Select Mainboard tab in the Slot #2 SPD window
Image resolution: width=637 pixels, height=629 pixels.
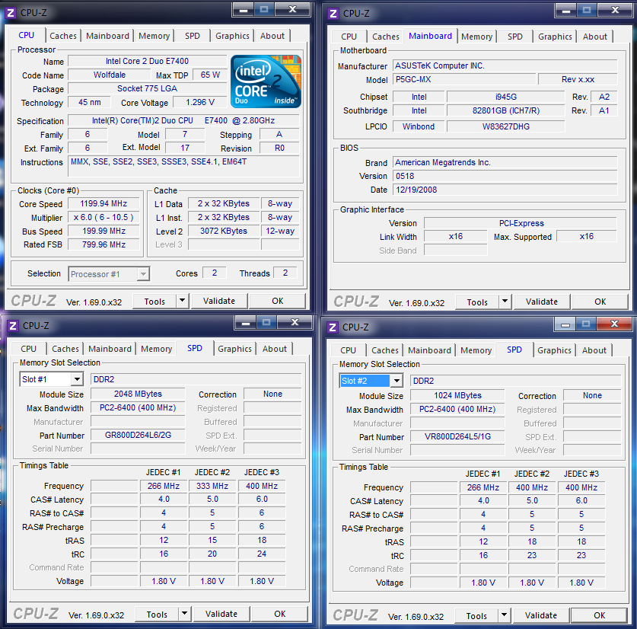click(x=429, y=350)
